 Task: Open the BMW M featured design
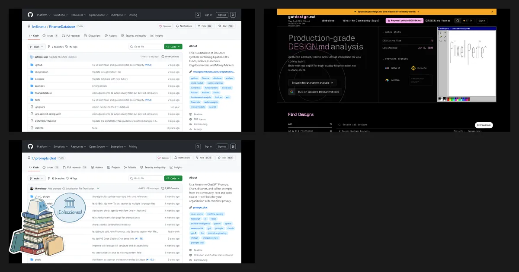393,68
